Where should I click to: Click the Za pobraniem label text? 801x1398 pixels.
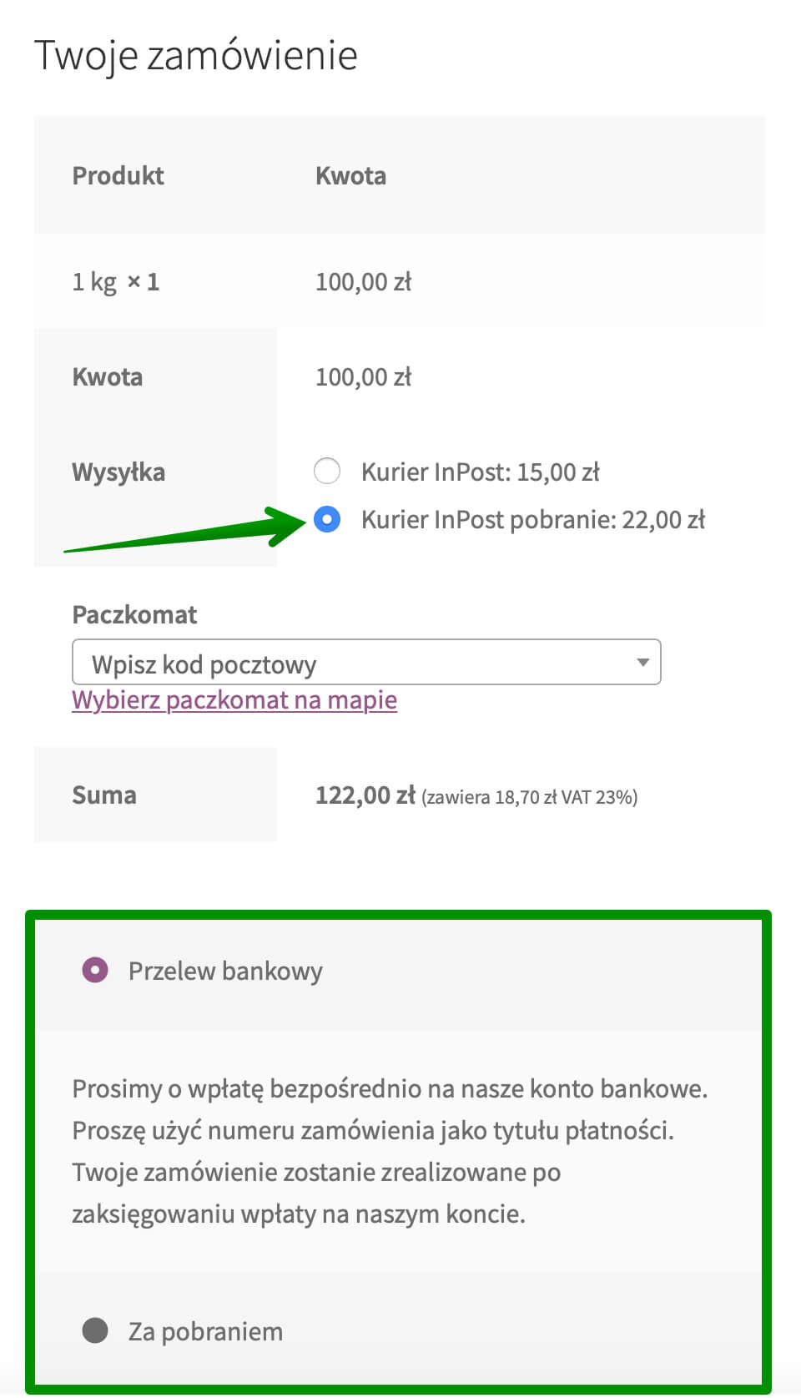point(205,1331)
